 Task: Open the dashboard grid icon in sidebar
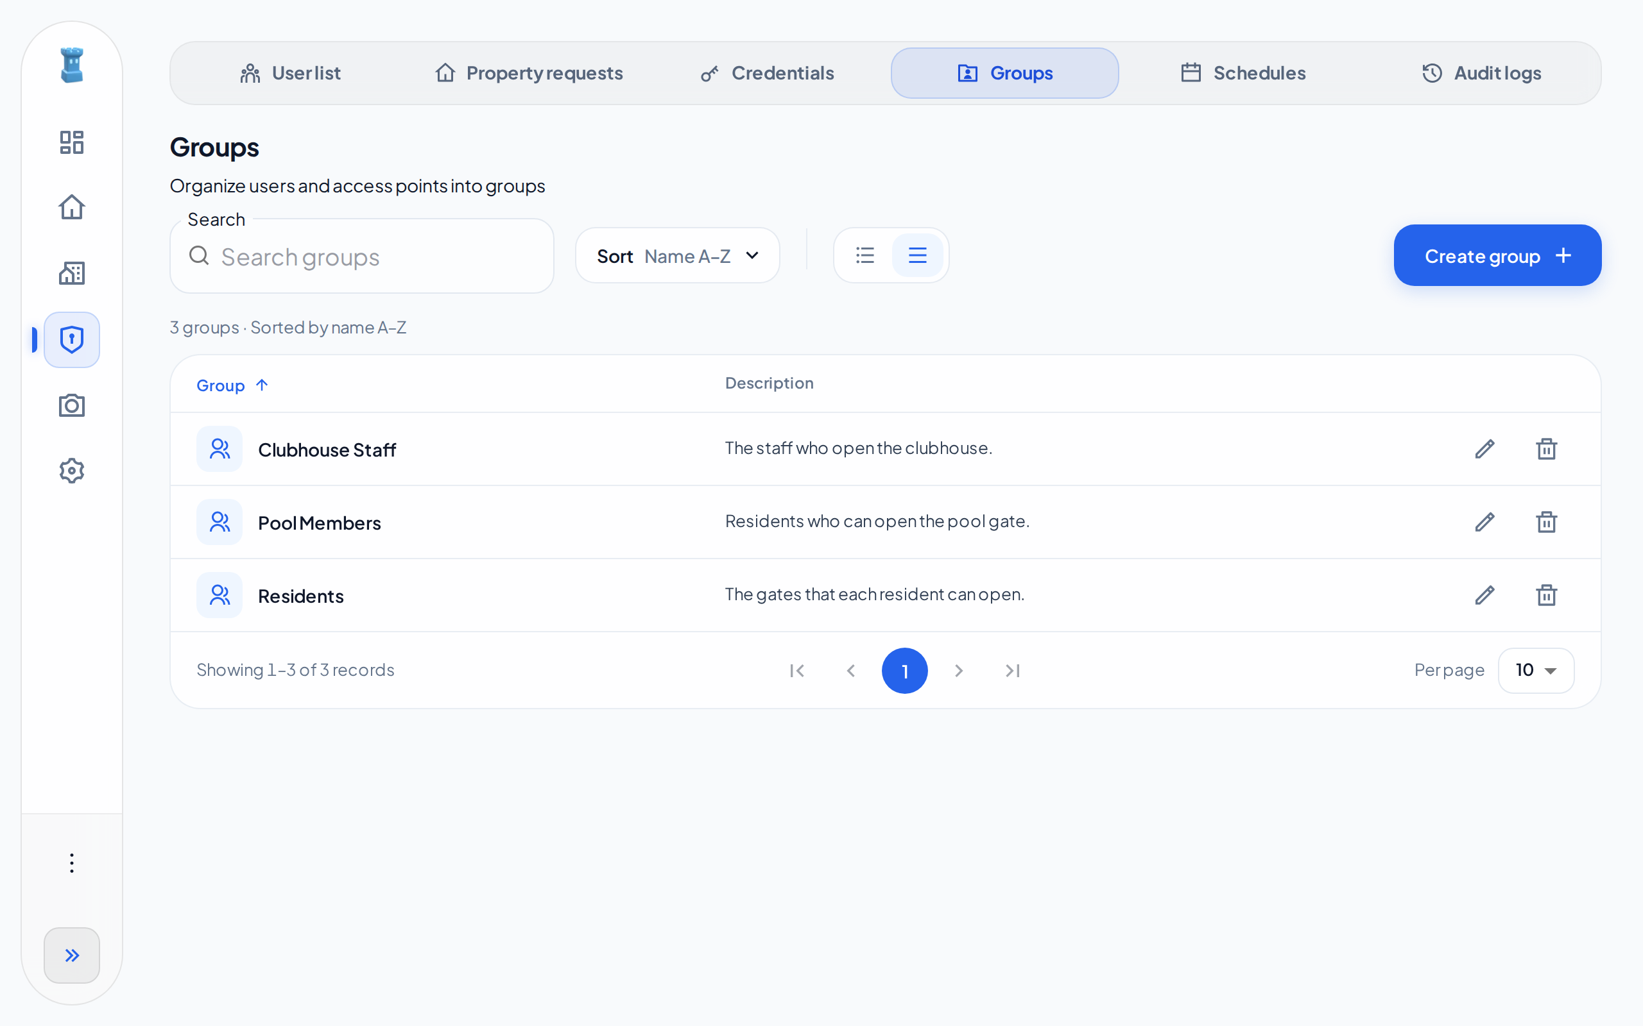tap(71, 142)
